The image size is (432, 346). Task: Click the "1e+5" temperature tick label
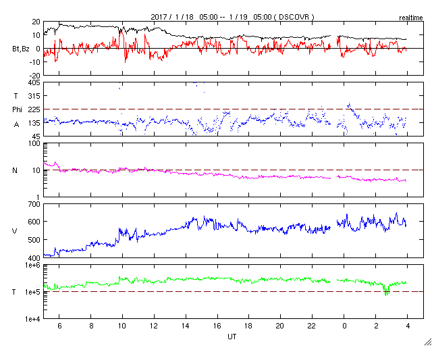click(34, 292)
